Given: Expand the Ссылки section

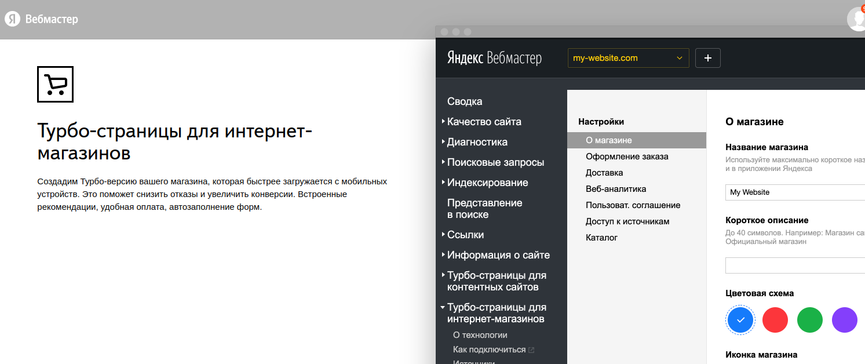Looking at the screenshot, I should tap(462, 235).
